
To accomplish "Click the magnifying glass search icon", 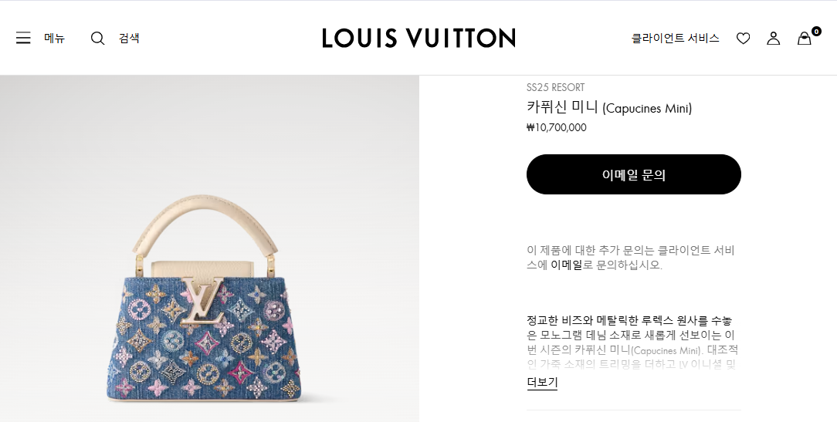I will [x=97, y=38].
